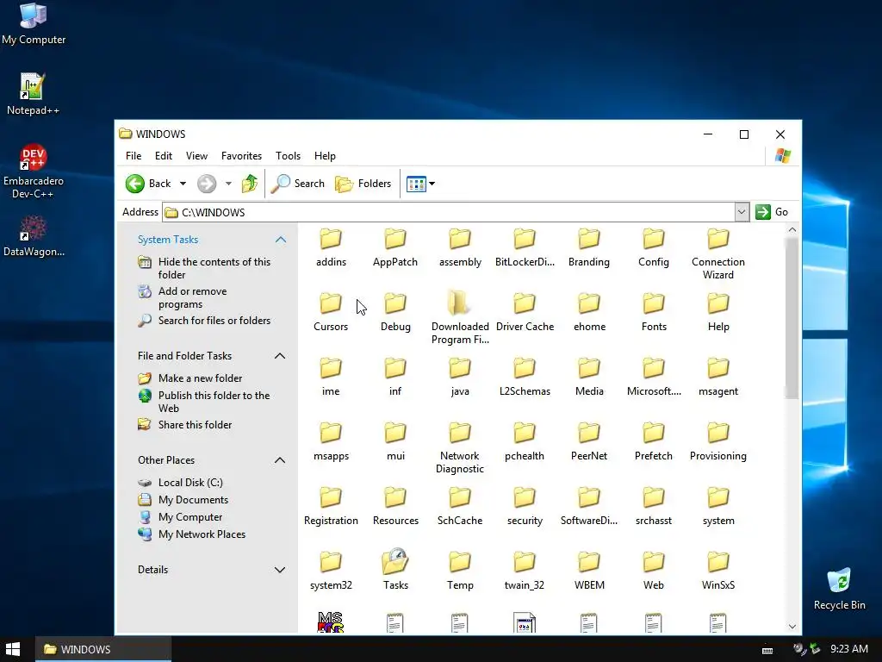The image size is (882, 662).
Task: Select the Cursors folder
Action: click(331, 312)
